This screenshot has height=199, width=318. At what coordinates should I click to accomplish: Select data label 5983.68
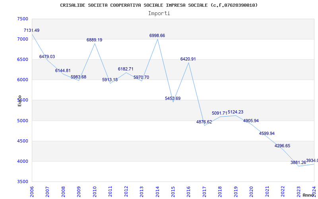(x=78, y=77)
